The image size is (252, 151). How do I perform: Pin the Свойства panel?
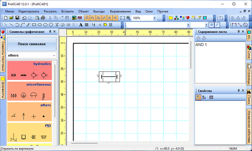coord(239,91)
